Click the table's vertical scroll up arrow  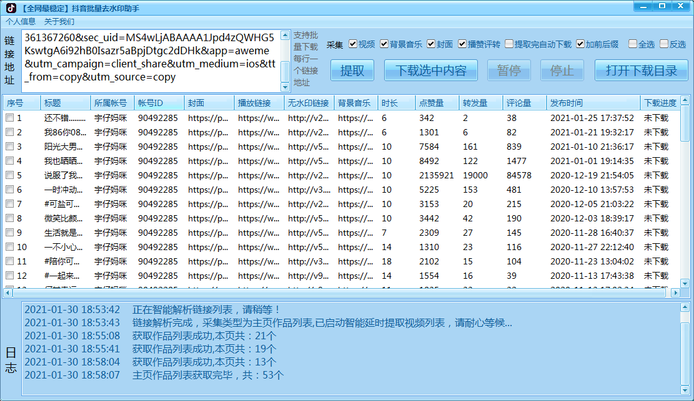pos(685,100)
